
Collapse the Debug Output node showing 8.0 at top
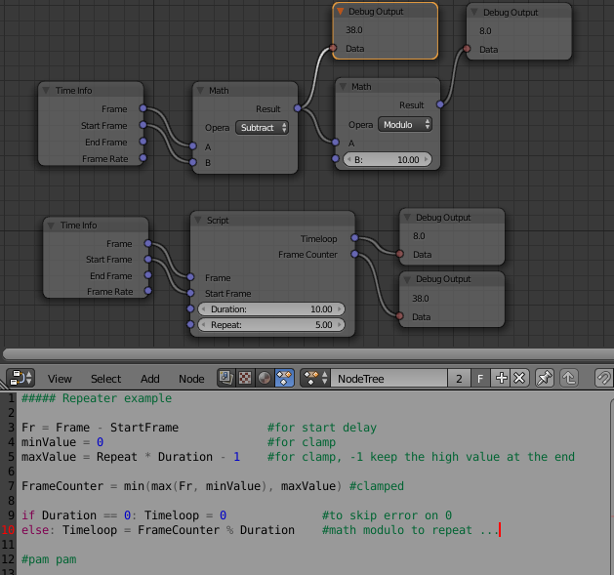coord(474,12)
